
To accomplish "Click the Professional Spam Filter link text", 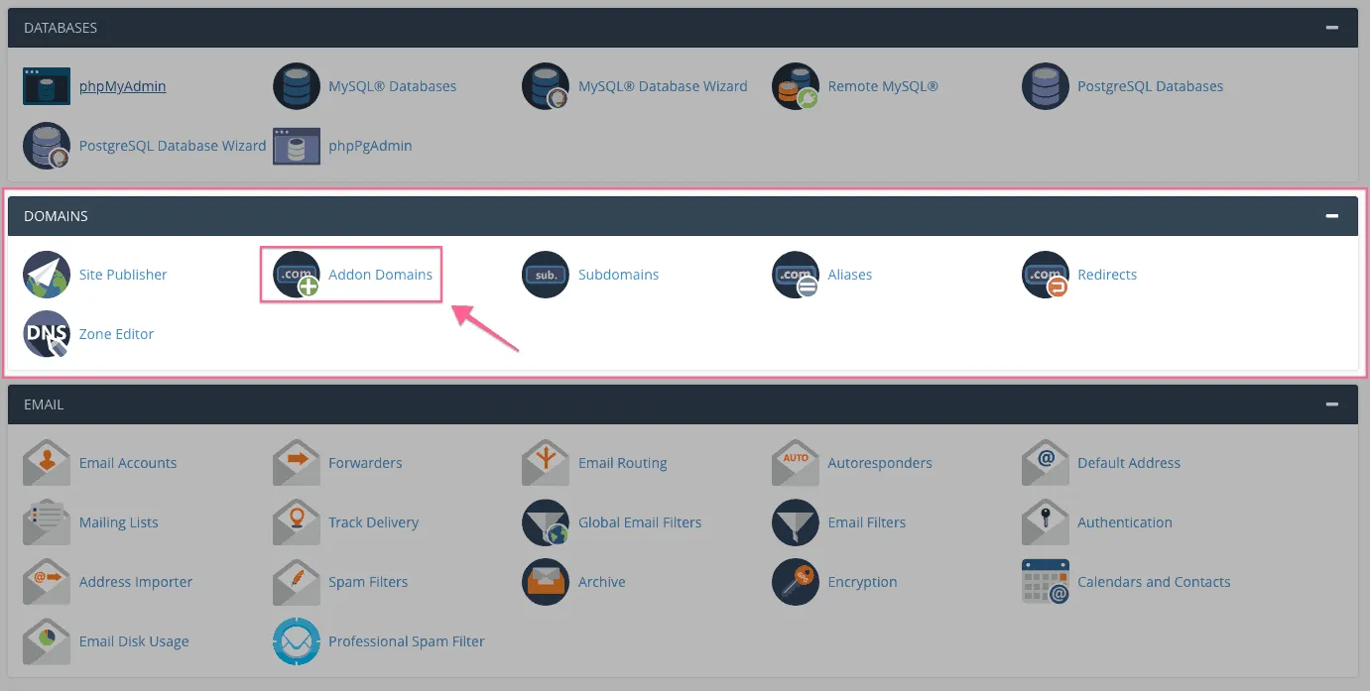I will tap(407, 641).
